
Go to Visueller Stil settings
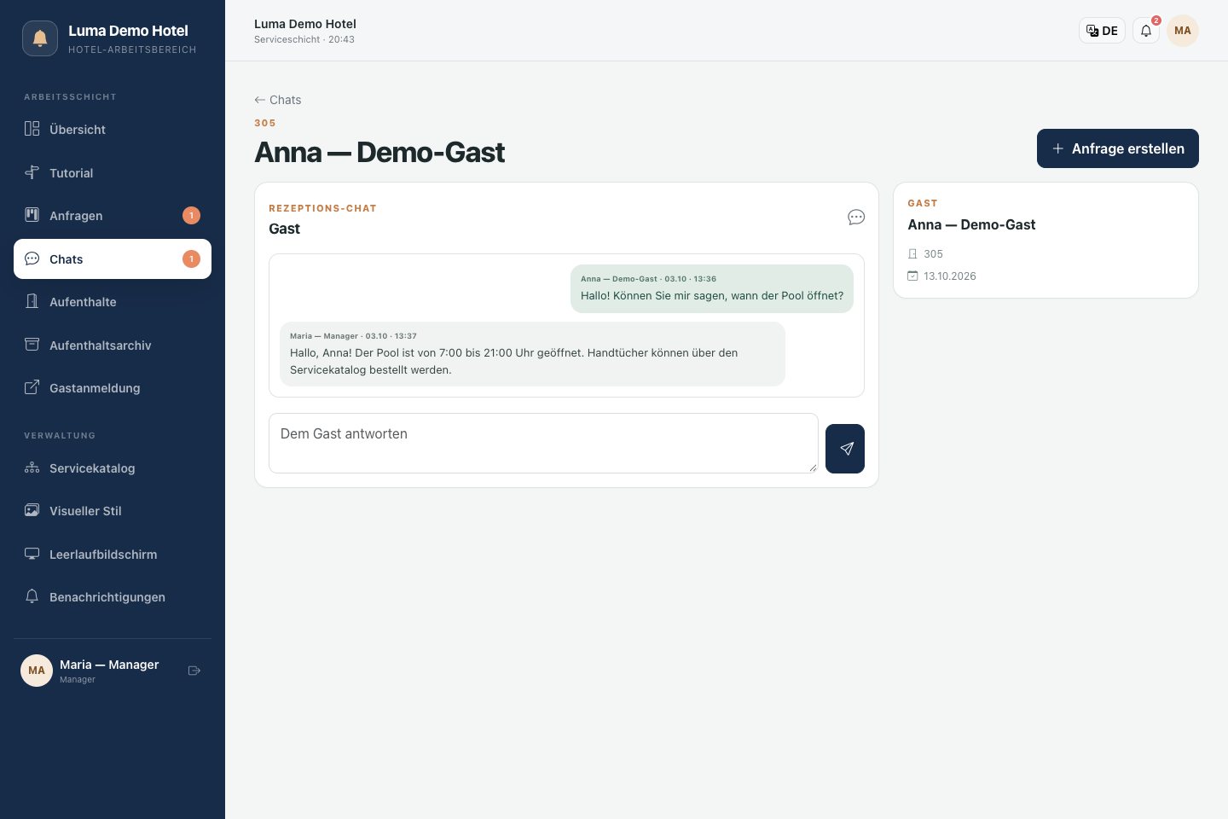pyautogui.click(x=113, y=510)
